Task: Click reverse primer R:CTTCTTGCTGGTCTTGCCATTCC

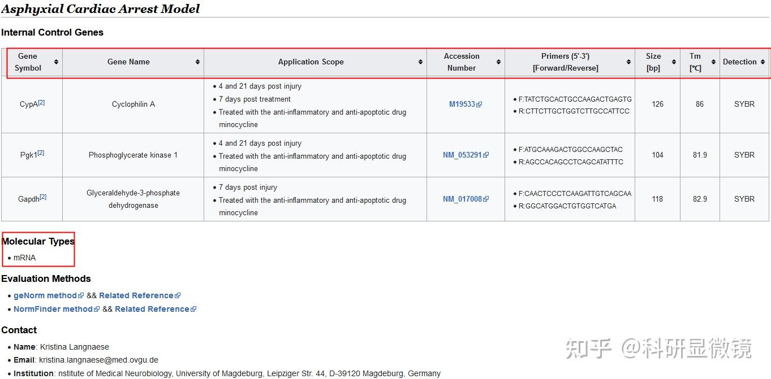Action: pos(574,111)
